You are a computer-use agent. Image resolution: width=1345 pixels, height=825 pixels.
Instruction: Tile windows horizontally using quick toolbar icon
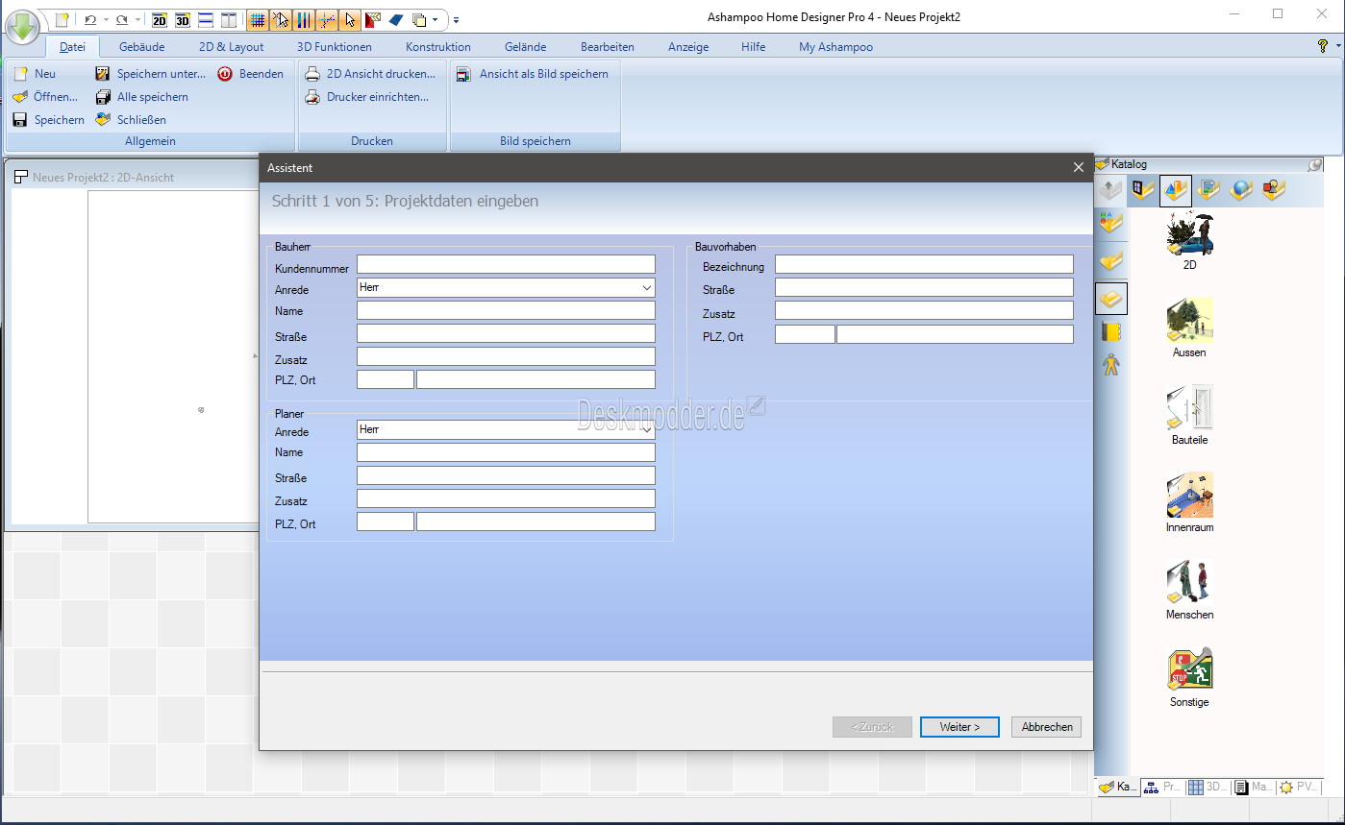205,19
